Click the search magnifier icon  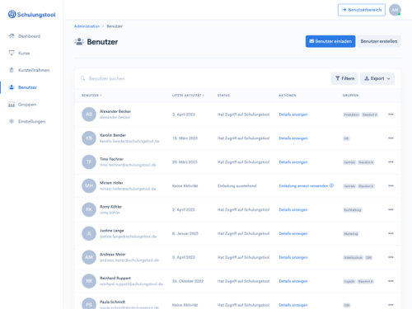pos(82,78)
